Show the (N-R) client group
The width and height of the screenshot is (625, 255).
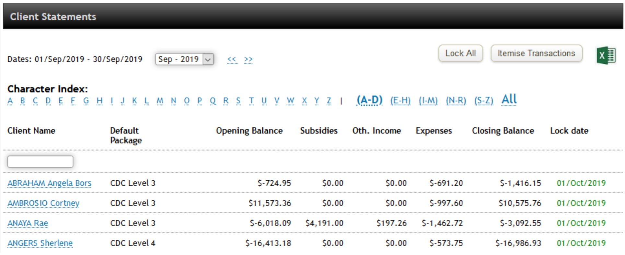(x=456, y=101)
